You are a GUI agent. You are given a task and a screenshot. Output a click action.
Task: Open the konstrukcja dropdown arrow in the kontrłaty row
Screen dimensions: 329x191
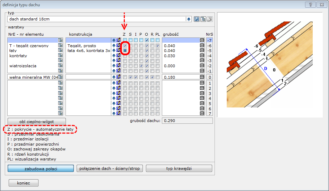(113, 55)
